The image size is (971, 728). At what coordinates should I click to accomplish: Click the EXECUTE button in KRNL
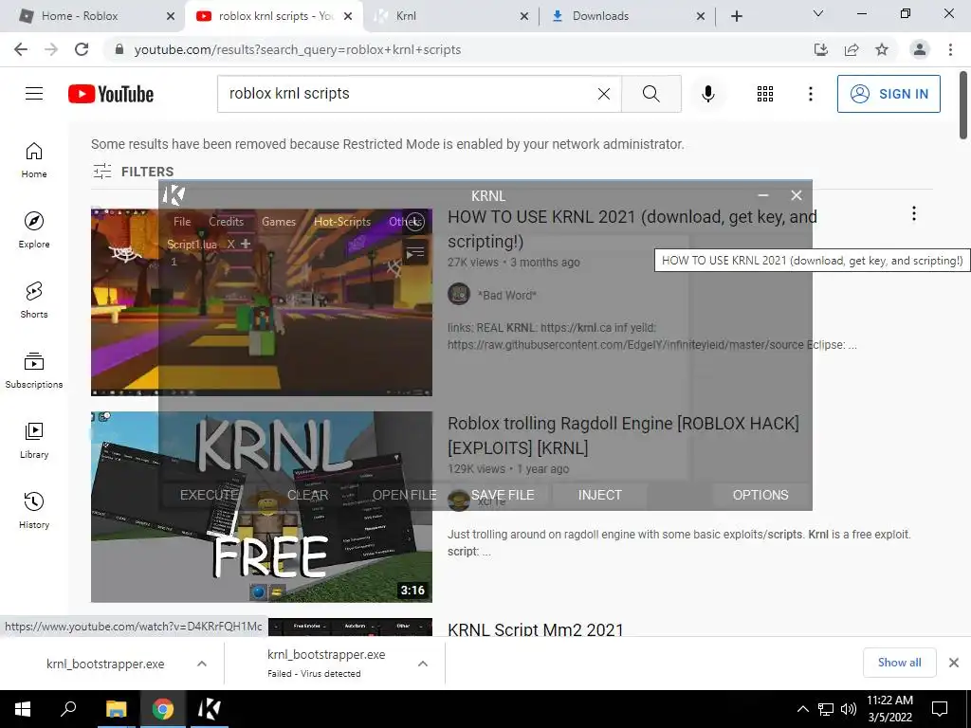pos(210,495)
